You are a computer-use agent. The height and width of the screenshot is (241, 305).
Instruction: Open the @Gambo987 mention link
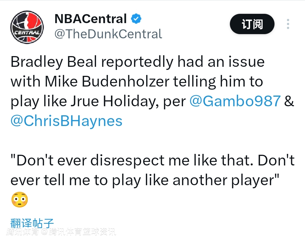(235, 101)
